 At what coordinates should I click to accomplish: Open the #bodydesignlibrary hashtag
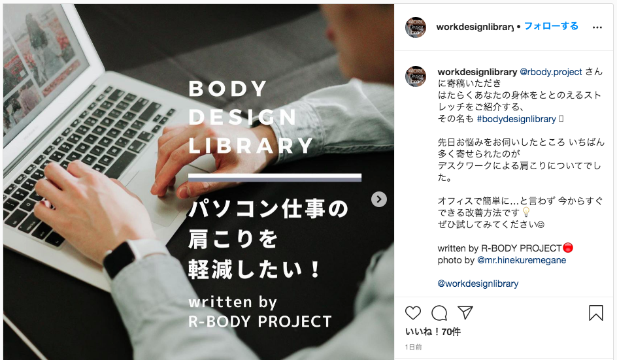pos(516,119)
